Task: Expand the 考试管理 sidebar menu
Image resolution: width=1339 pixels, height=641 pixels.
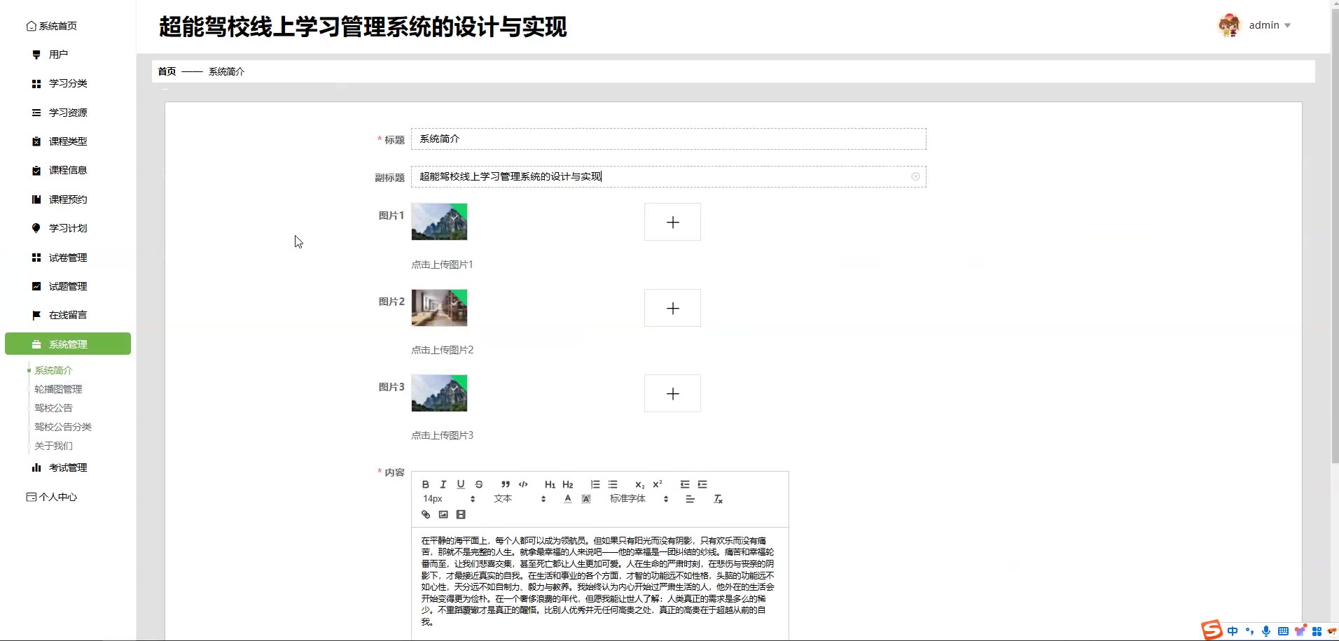Action: (68, 467)
